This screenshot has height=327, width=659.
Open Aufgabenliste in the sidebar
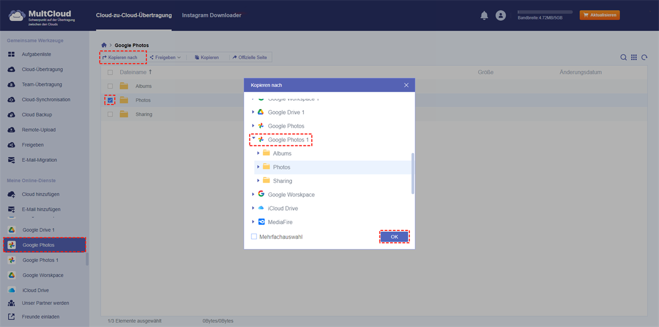tap(36, 54)
